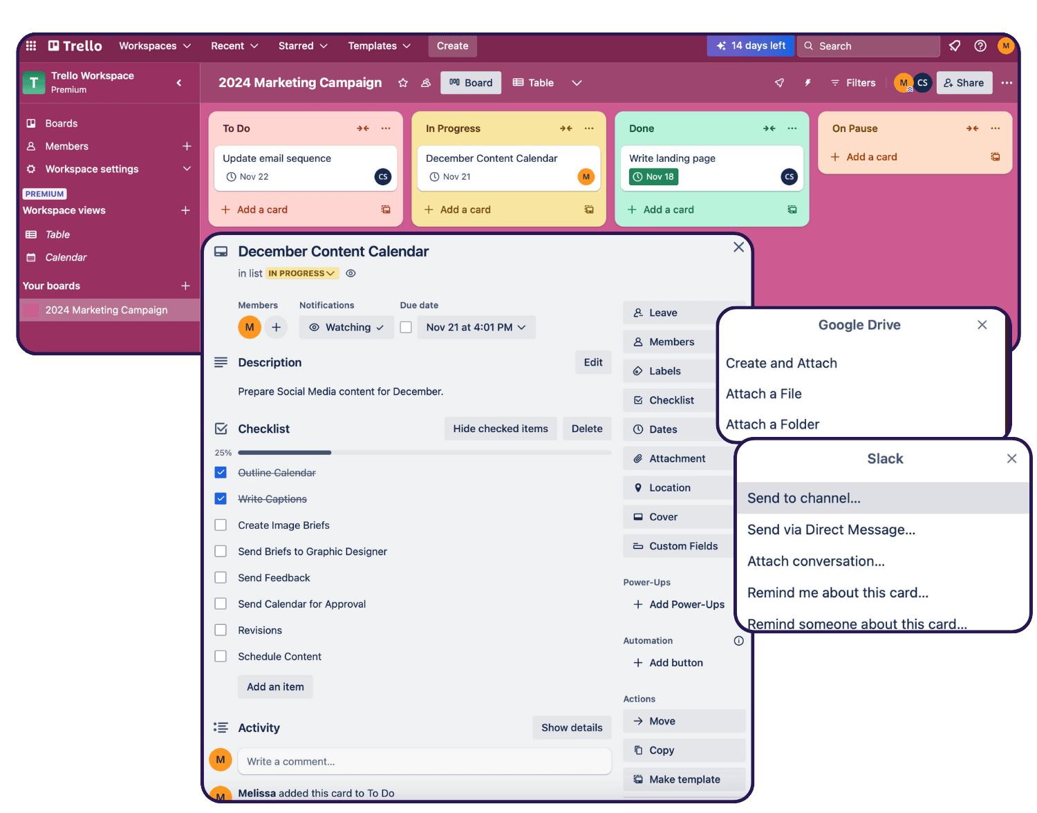
Task: Switch to the Board view tab
Action: 471,83
